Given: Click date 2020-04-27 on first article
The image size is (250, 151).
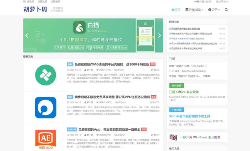Looking at the screenshot, I should 74,70.
